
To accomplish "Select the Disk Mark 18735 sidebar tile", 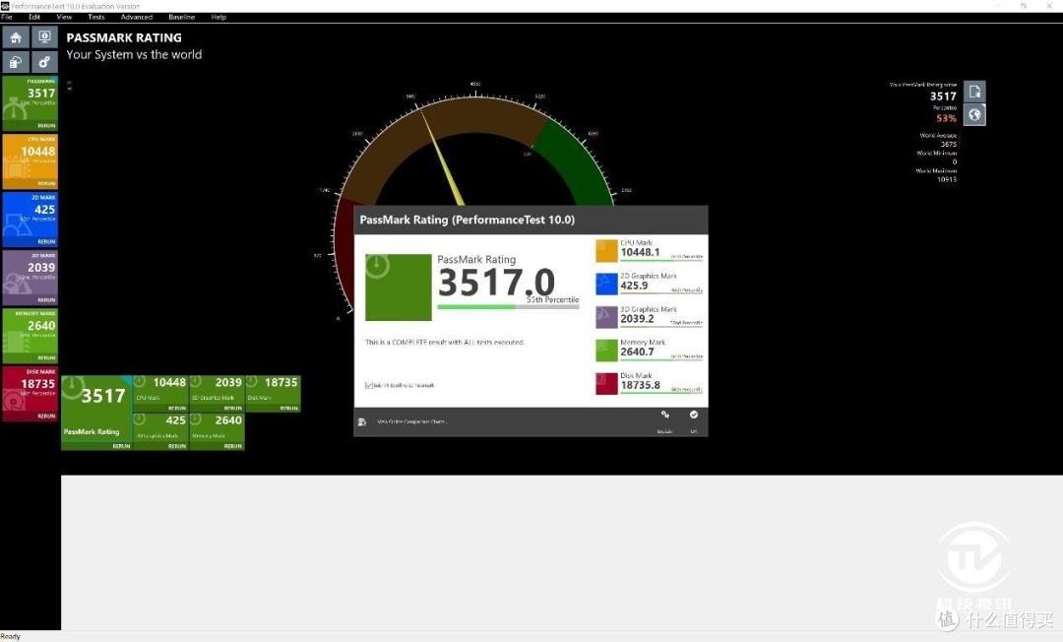I will [30, 393].
